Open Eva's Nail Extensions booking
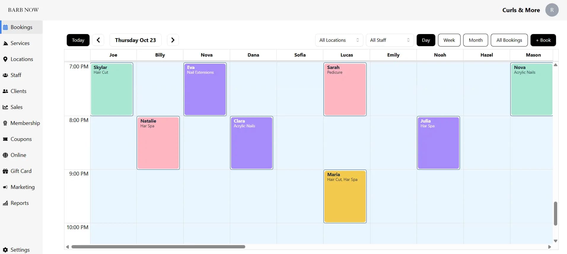This screenshot has width=567, height=254. click(x=205, y=89)
